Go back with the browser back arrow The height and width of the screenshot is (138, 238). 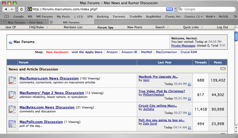click(x=6, y=9)
